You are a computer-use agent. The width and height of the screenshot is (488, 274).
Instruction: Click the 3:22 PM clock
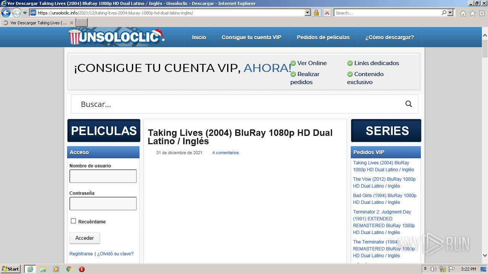[469, 269]
